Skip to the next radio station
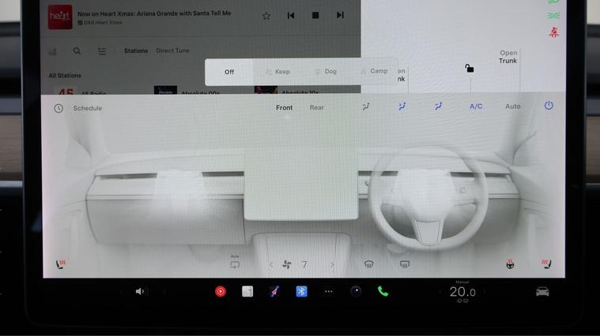The width and height of the screenshot is (600, 336). point(340,15)
